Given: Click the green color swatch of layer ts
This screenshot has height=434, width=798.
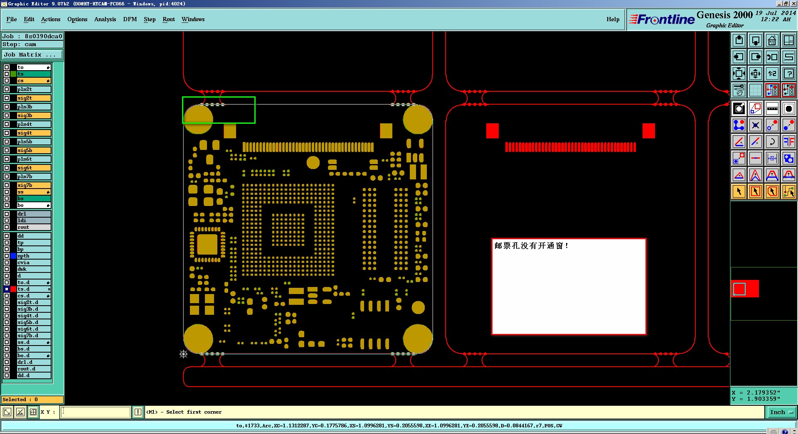Looking at the screenshot, I should (13, 74).
